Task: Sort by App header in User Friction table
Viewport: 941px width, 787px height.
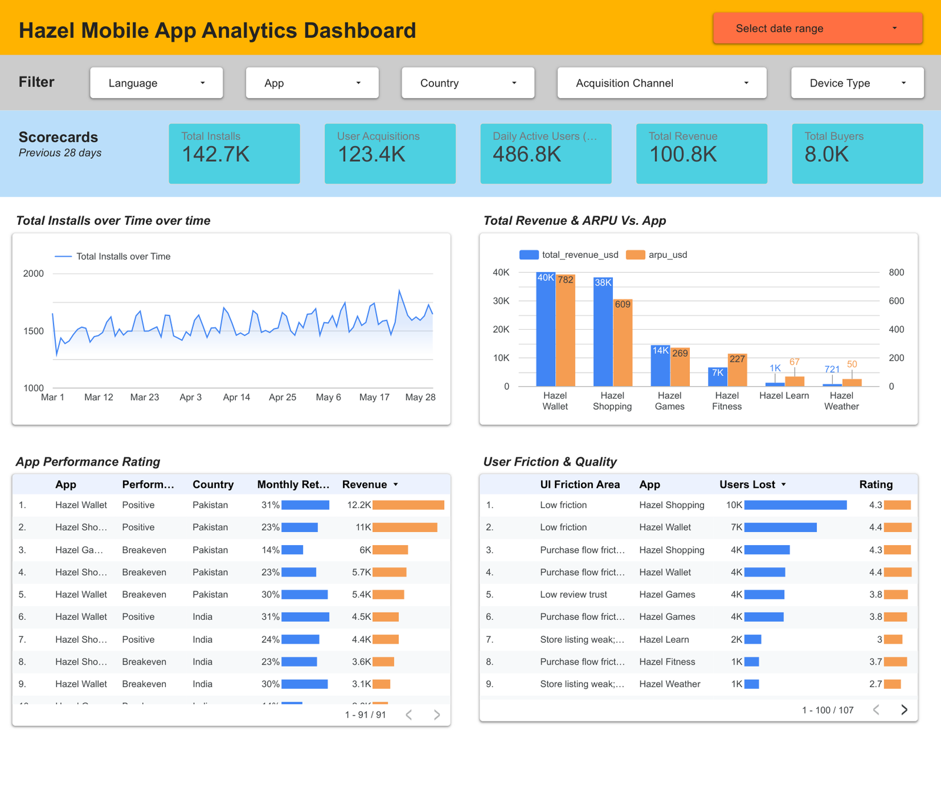Action: [x=650, y=484]
